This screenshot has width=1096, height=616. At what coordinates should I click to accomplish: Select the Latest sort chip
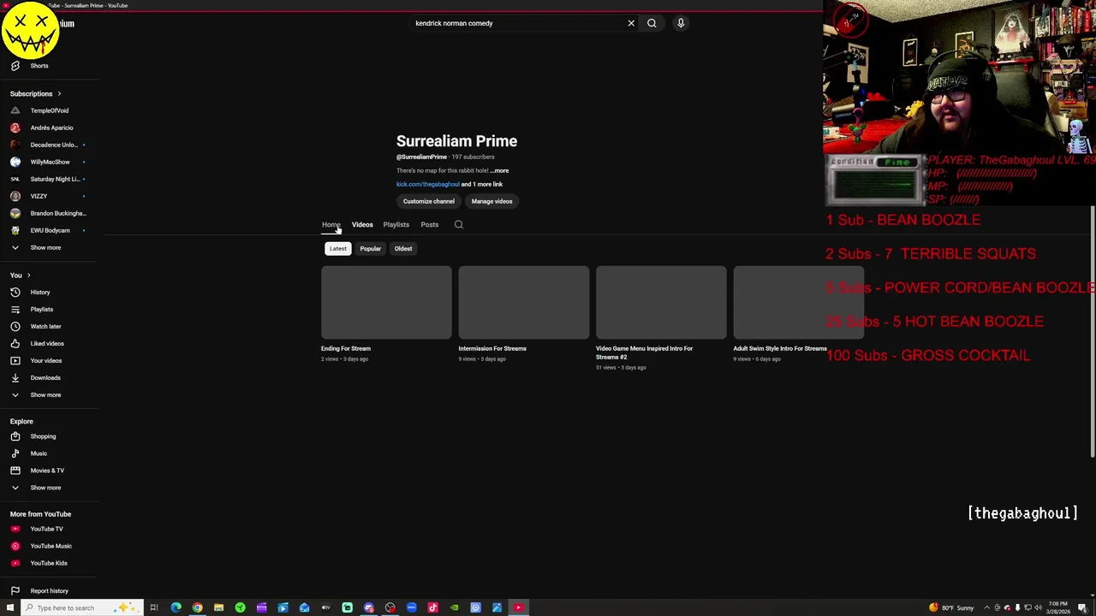(338, 248)
